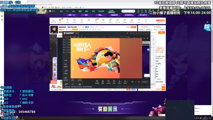Expand the 分类 menu in Douyu navigation

point(73,11)
